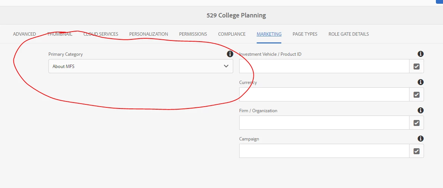Open the Page Types tab
This screenshot has height=188, width=443.
click(305, 34)
